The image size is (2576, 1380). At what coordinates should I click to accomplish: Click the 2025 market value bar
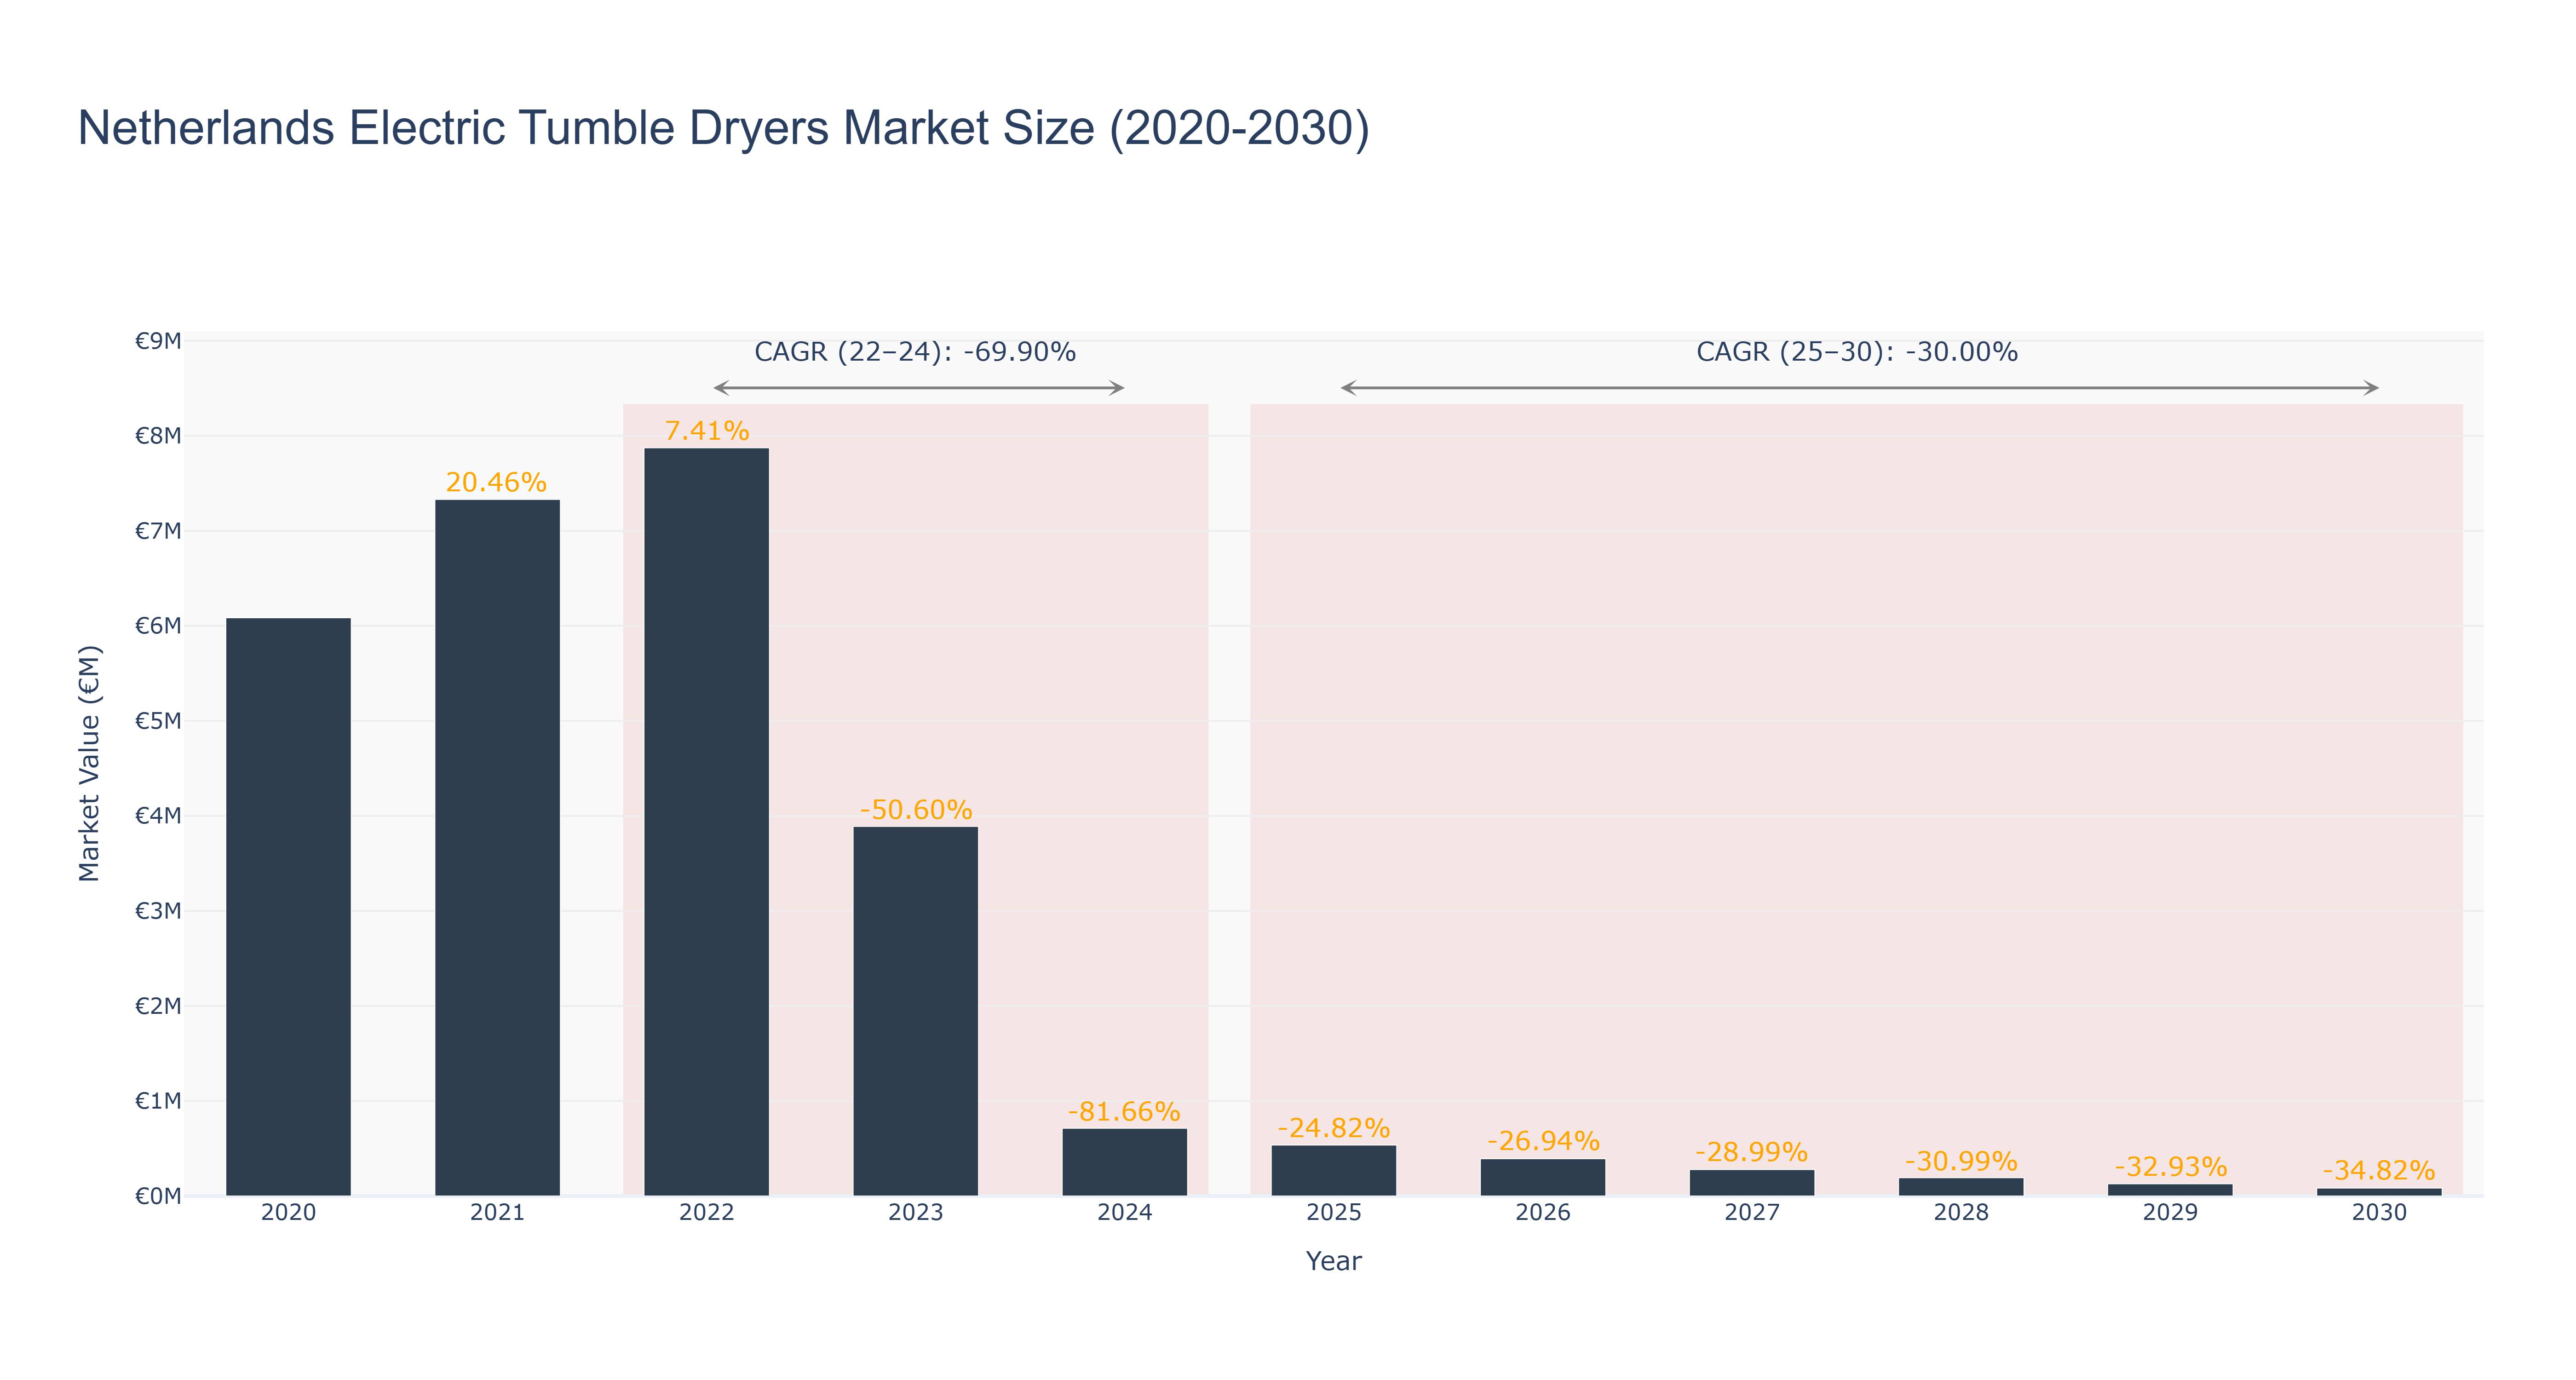1334,1171
